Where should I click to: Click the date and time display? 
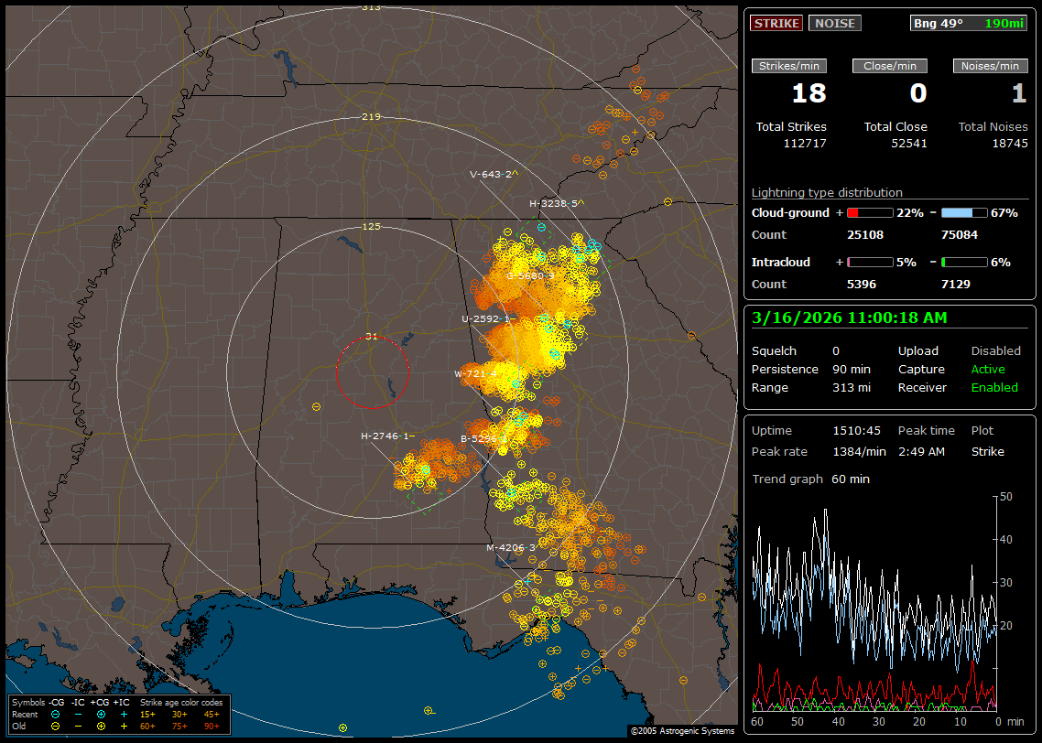(x=849, y=318)
